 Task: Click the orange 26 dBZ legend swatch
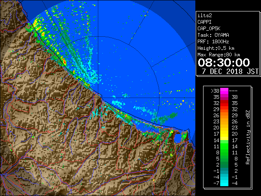[224, 116]
